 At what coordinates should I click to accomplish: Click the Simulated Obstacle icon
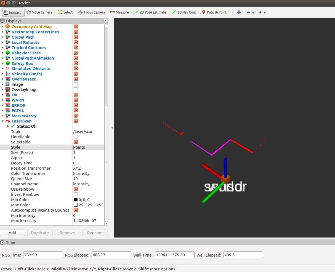click(8, 69)
